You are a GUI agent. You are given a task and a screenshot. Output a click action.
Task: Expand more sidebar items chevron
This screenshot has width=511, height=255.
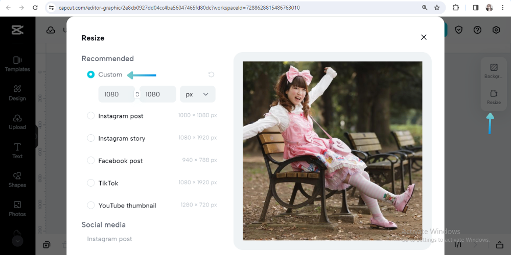tap(17, 241)
